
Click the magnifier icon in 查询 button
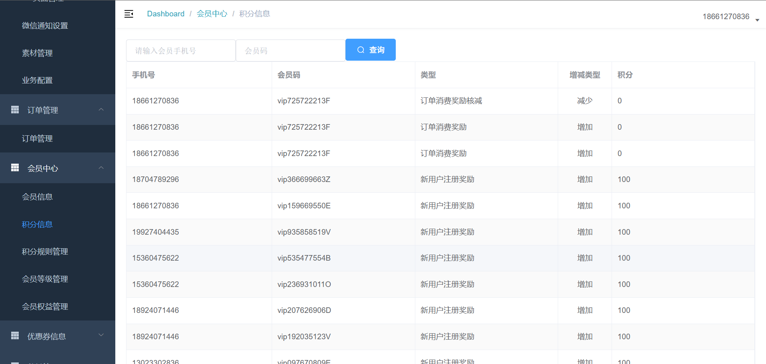point(361,50)
